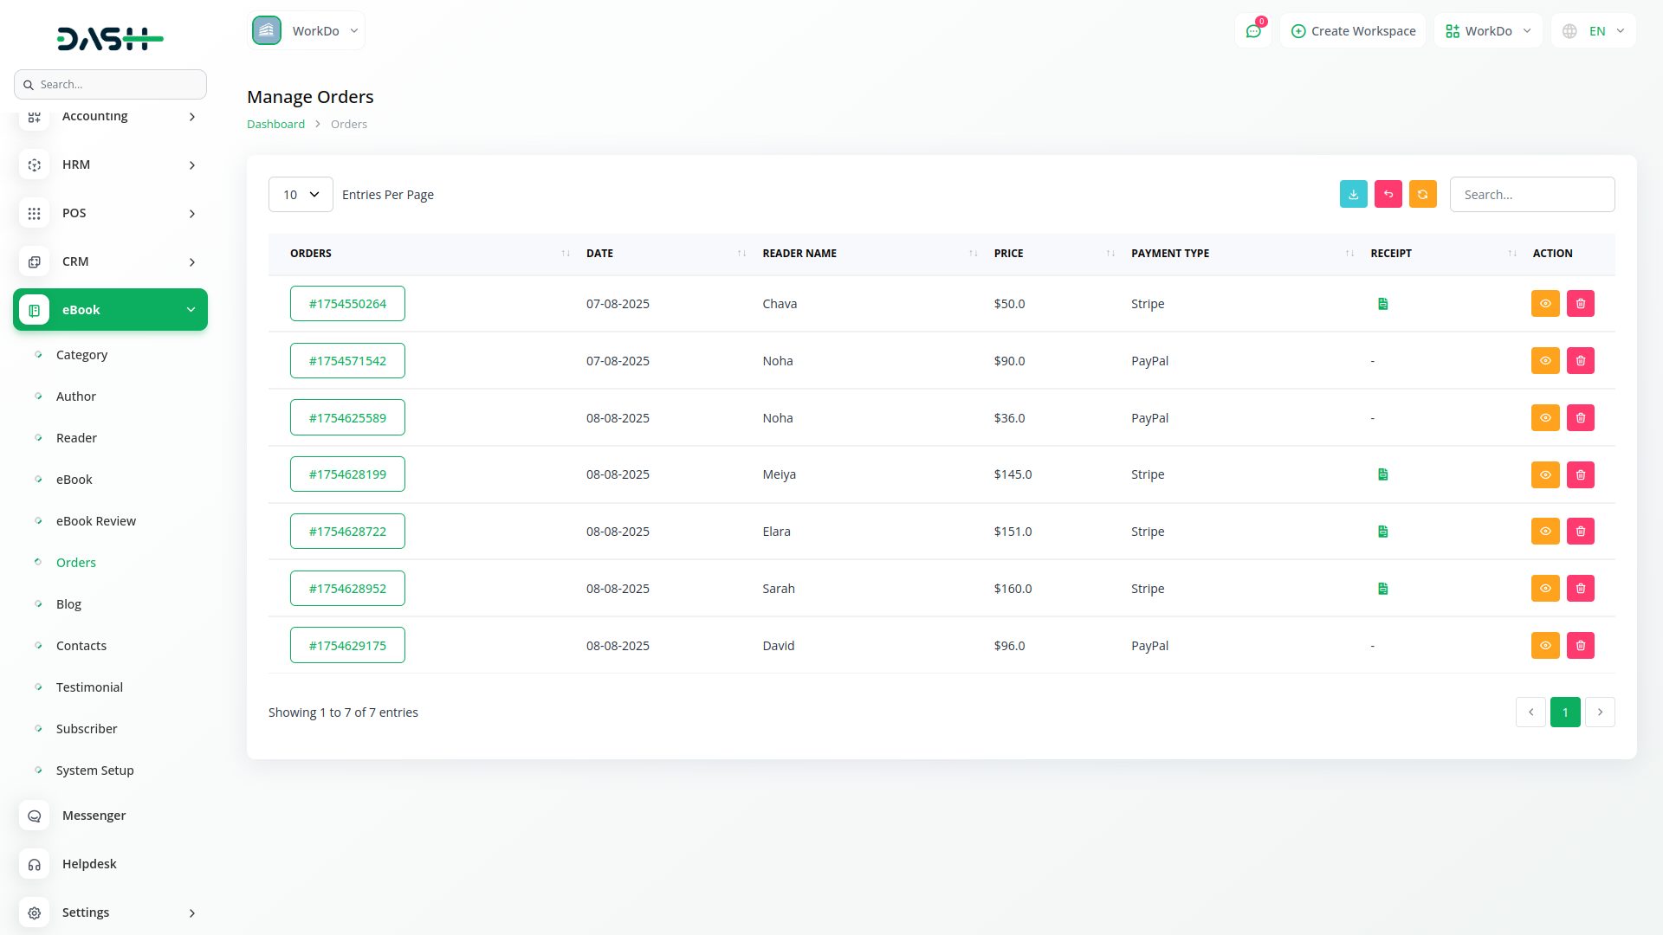
Task: Open eBook Review in sidebar
Action: coord(95,521)
